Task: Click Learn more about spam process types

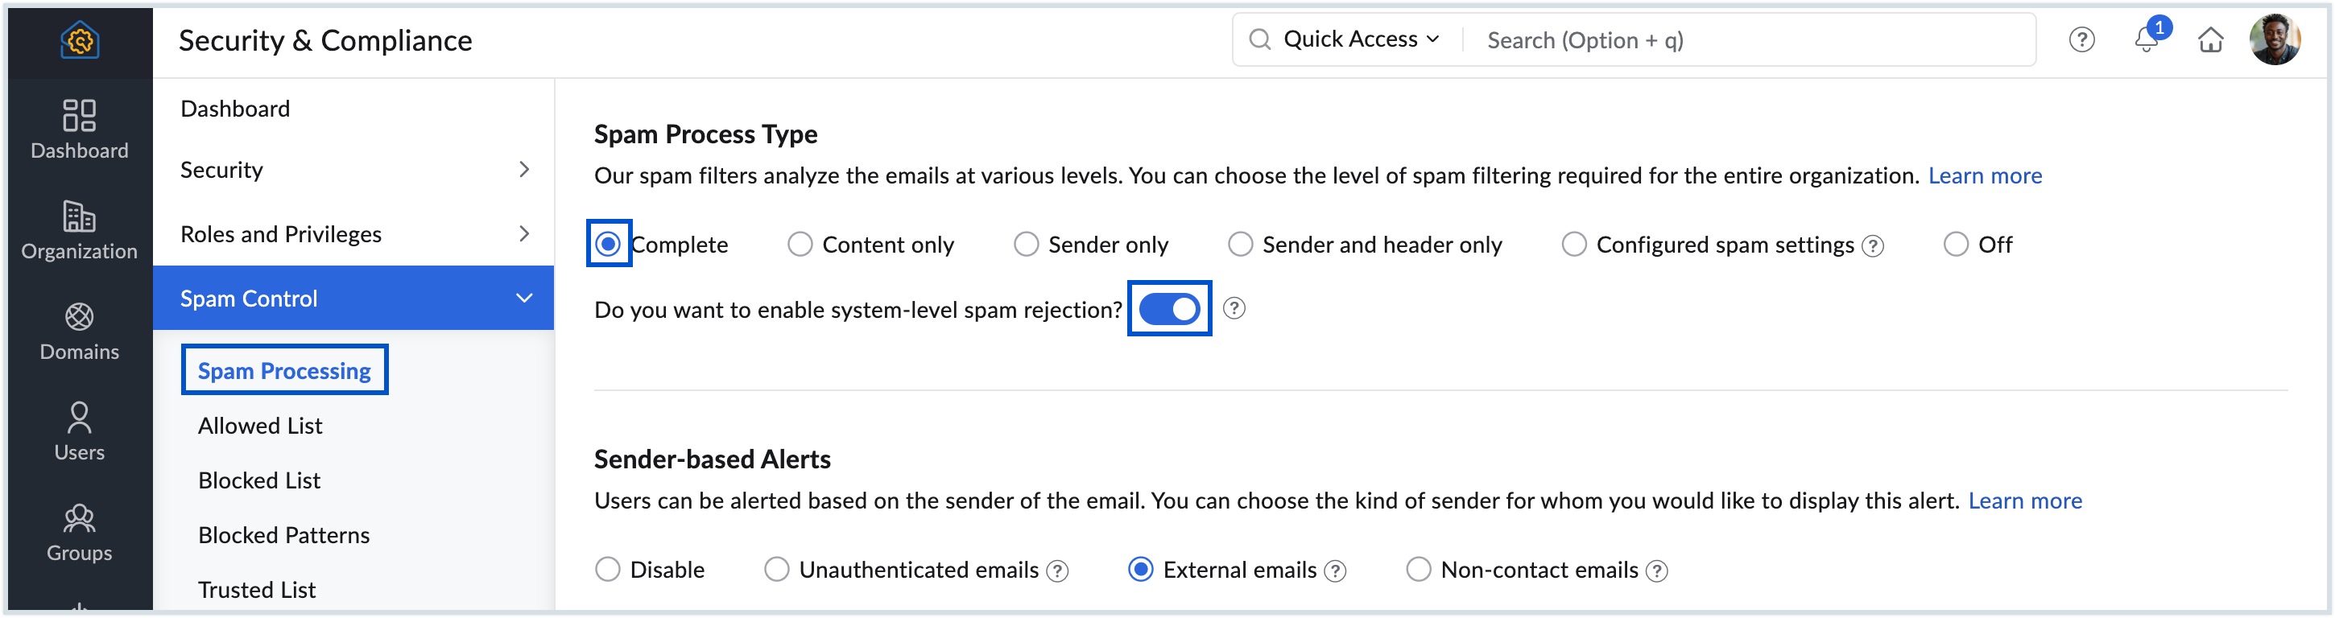Action: [1985, 175]
